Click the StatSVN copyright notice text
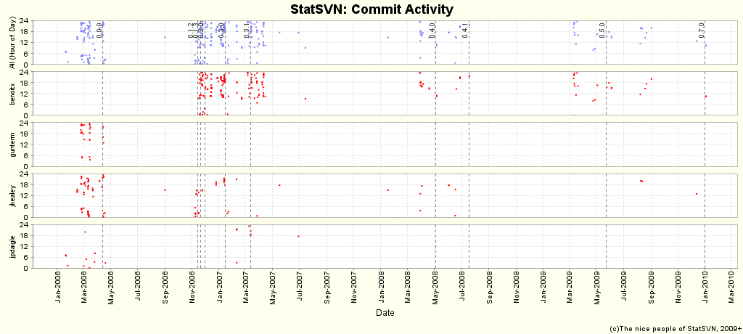Screen dimensions: 743x334 coord(676,328)
